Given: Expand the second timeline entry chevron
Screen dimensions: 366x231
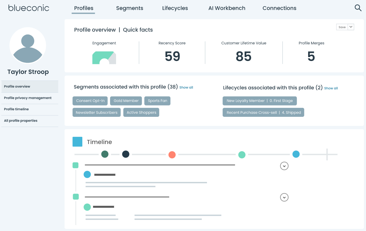Looking at the screenshot, I should click(x=284, y=198).
